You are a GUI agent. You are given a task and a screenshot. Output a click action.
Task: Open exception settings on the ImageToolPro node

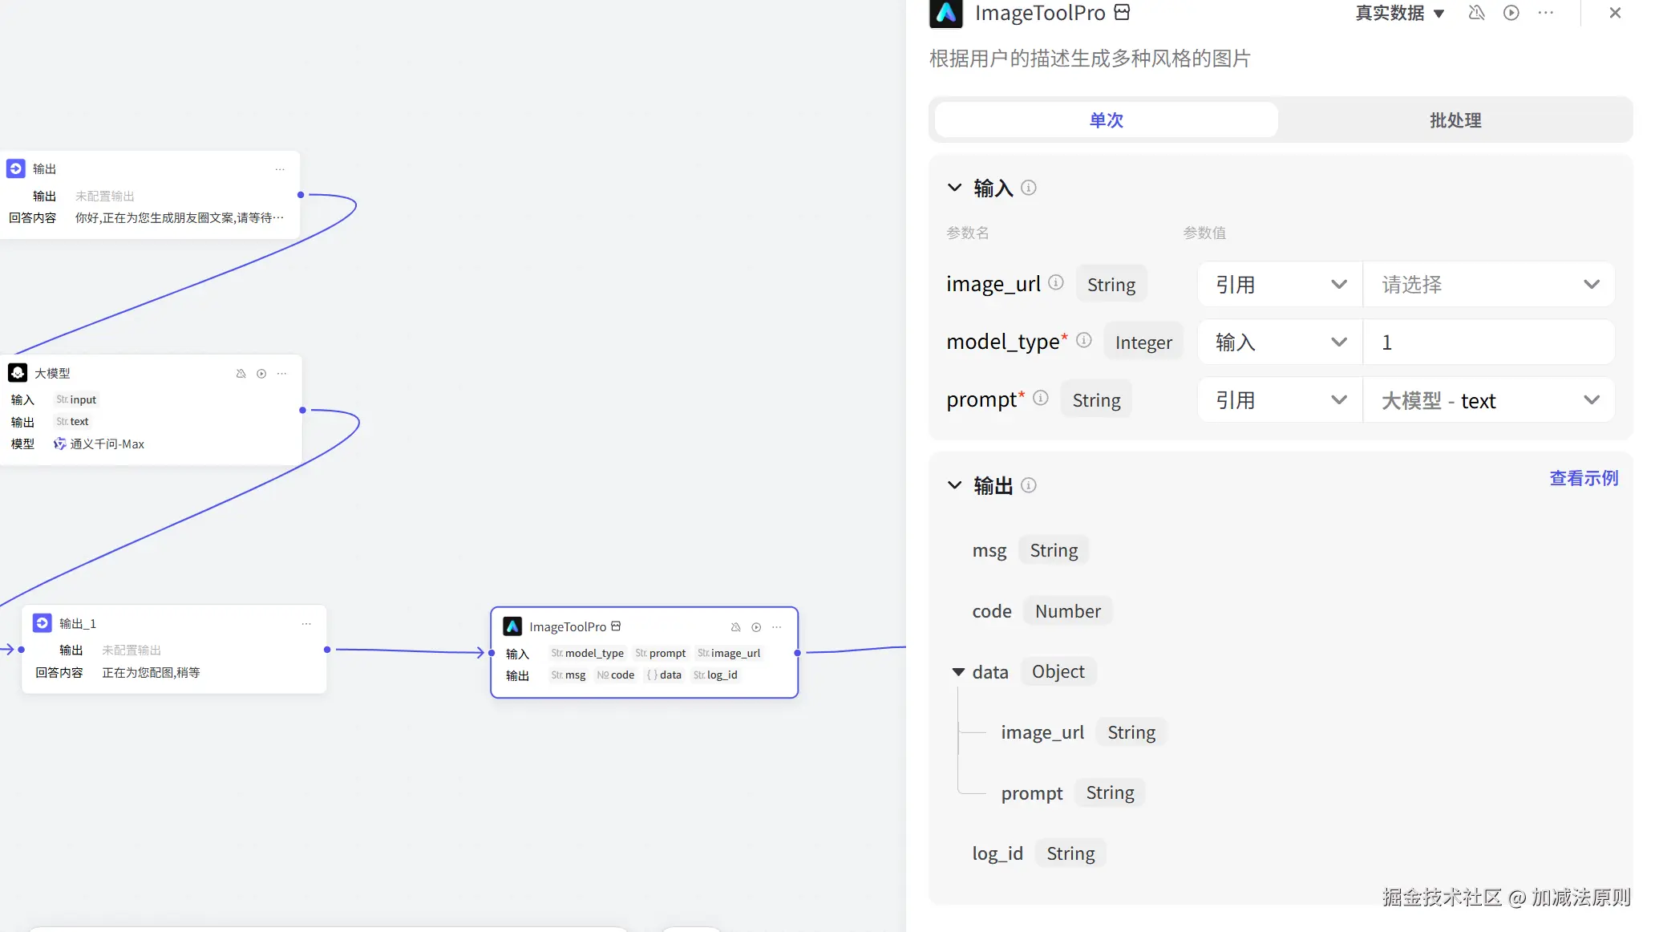736,626
